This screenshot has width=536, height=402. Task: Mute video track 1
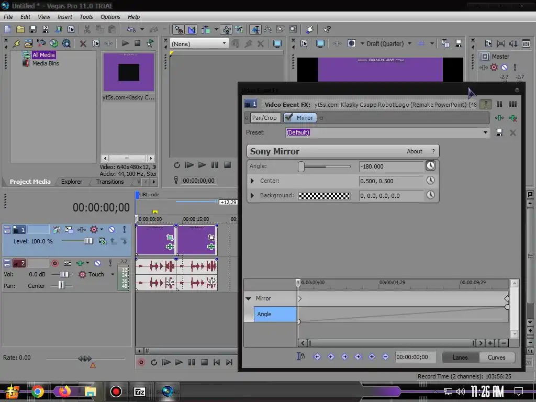coord(112,229)
